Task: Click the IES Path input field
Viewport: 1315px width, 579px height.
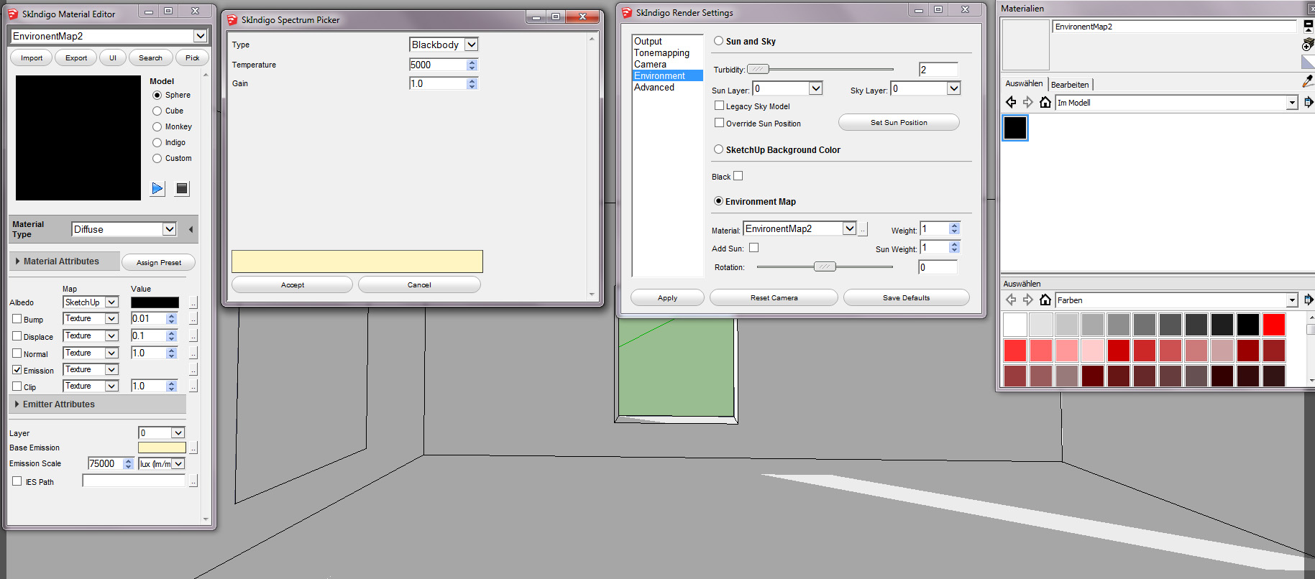Action: click(134, 481)
